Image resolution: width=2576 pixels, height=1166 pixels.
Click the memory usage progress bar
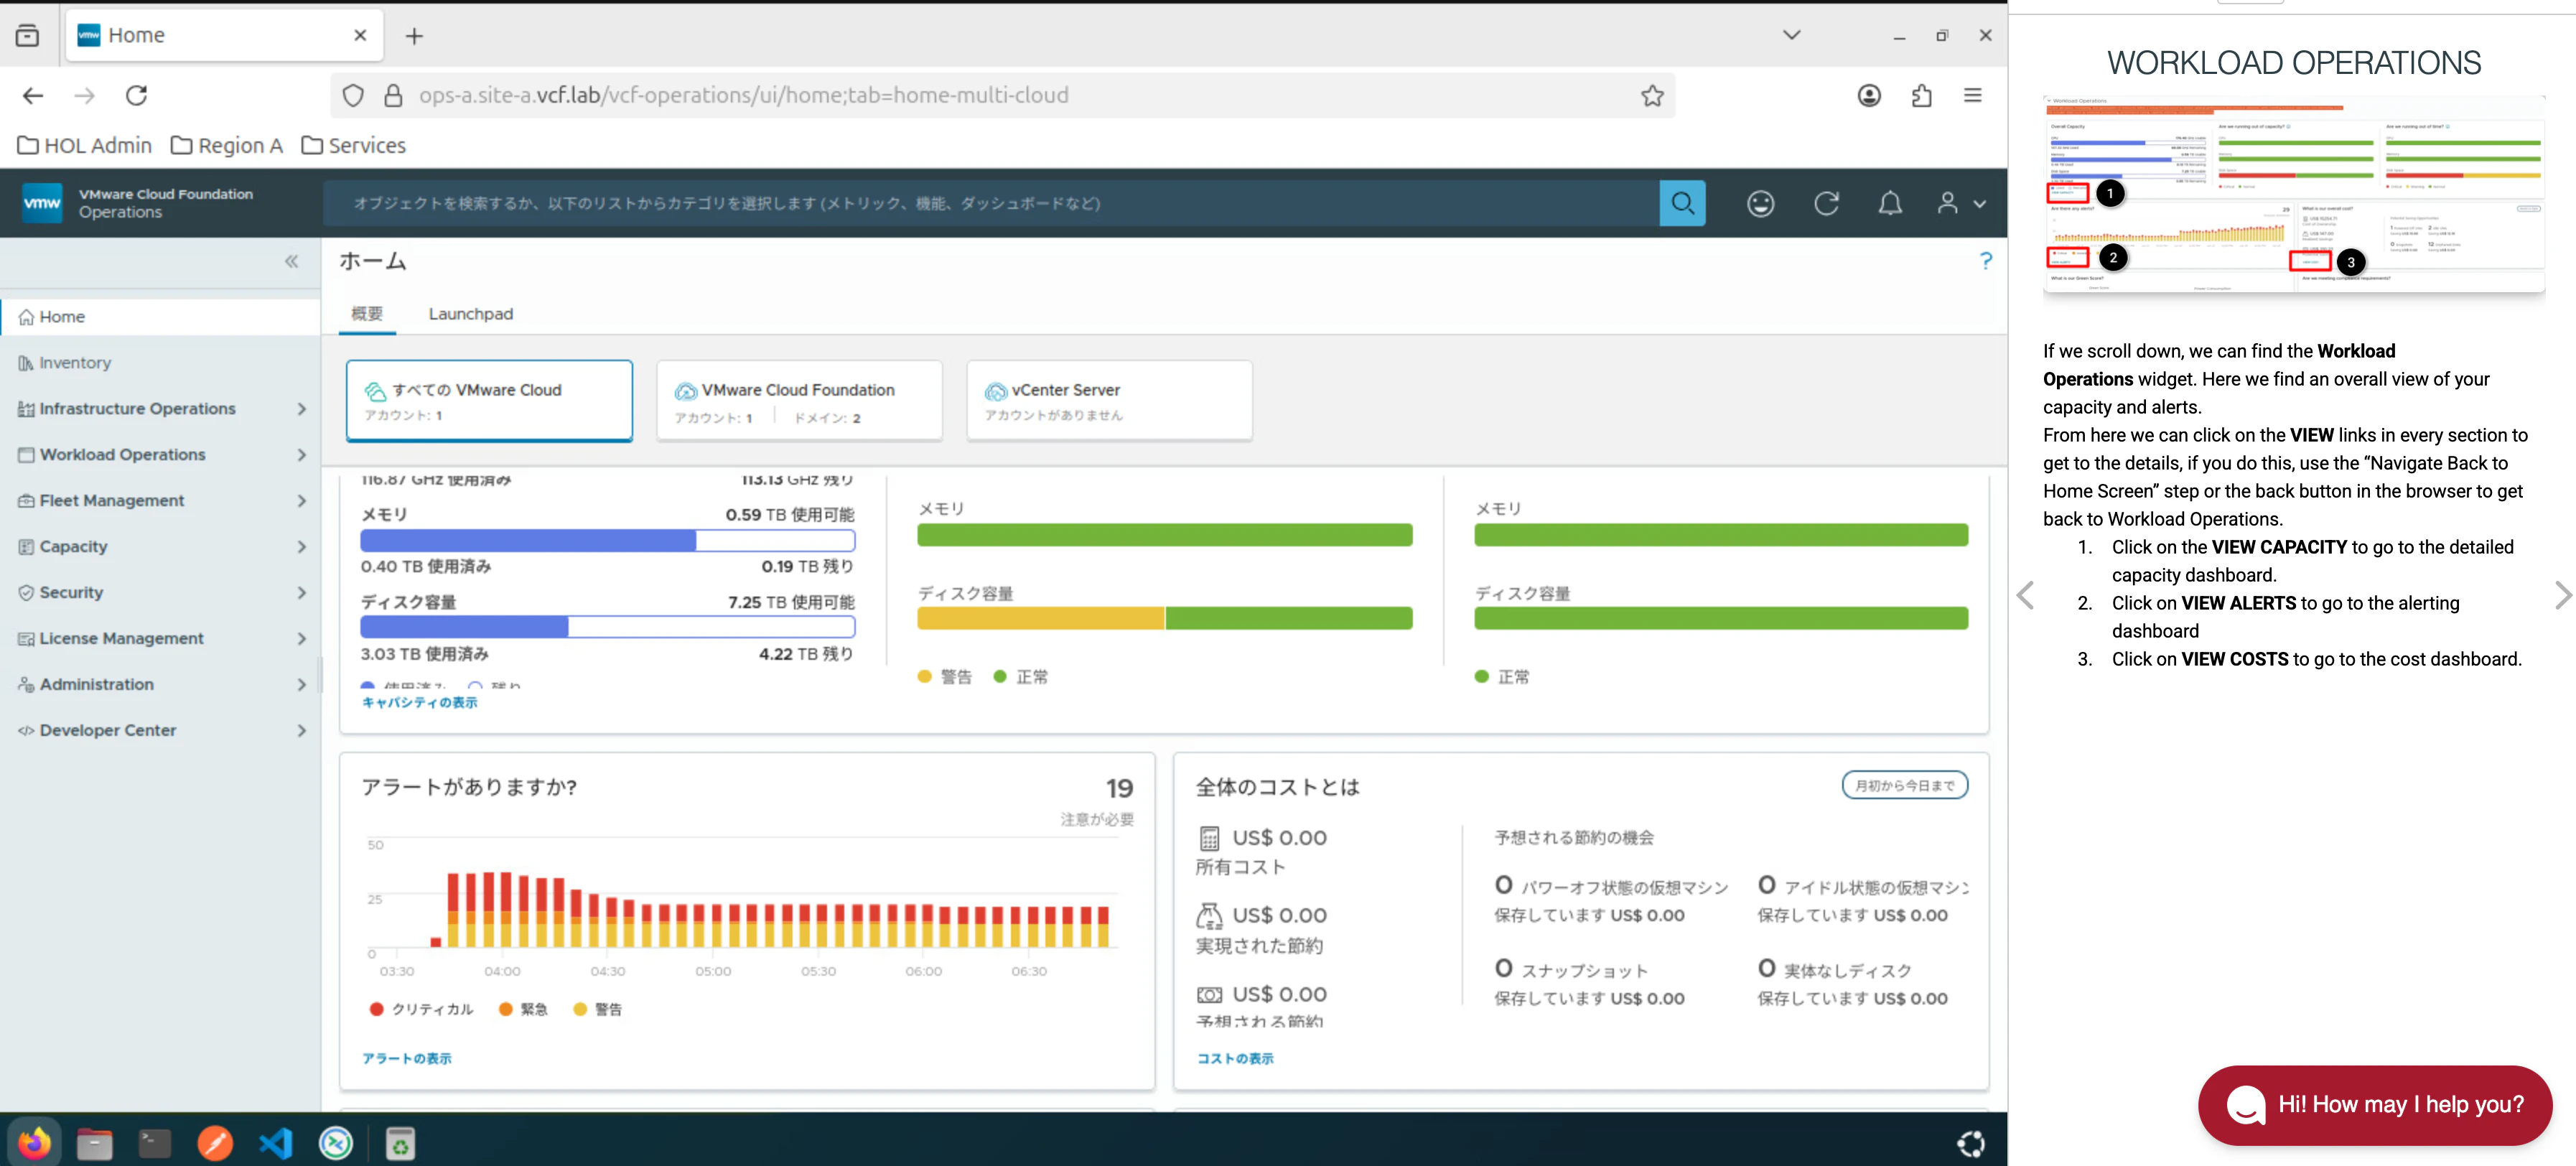(607, 541)
